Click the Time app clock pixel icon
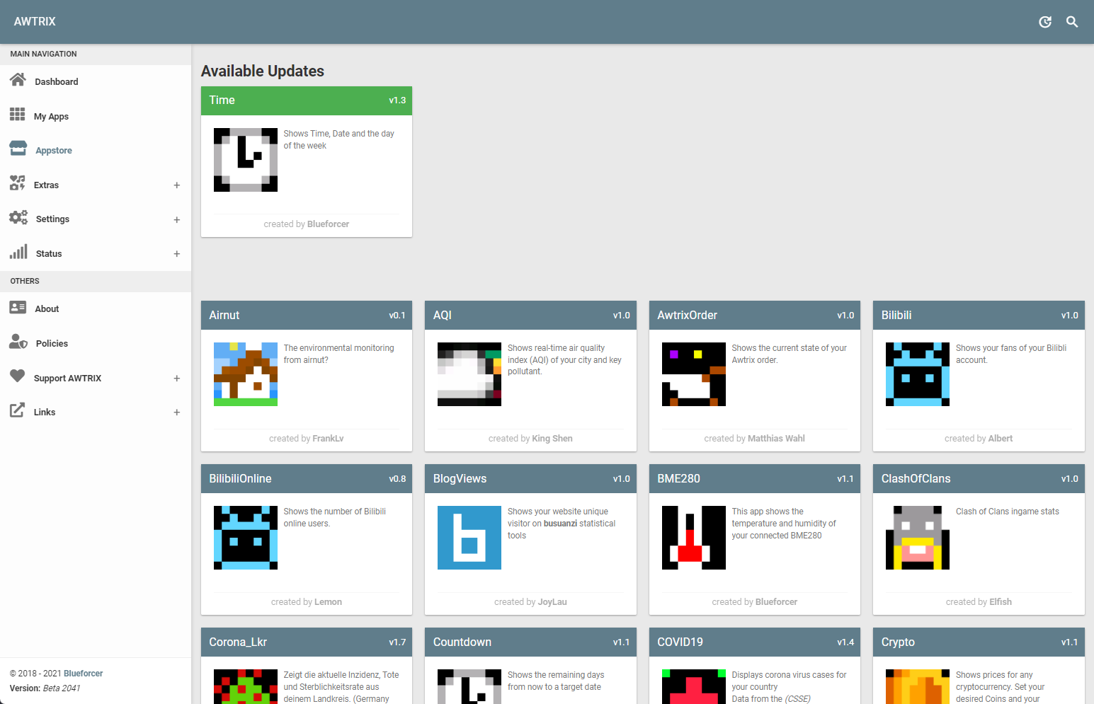The width and height of the screenshot is (1094, 704). pyautogui.click(x=246, y=160)
